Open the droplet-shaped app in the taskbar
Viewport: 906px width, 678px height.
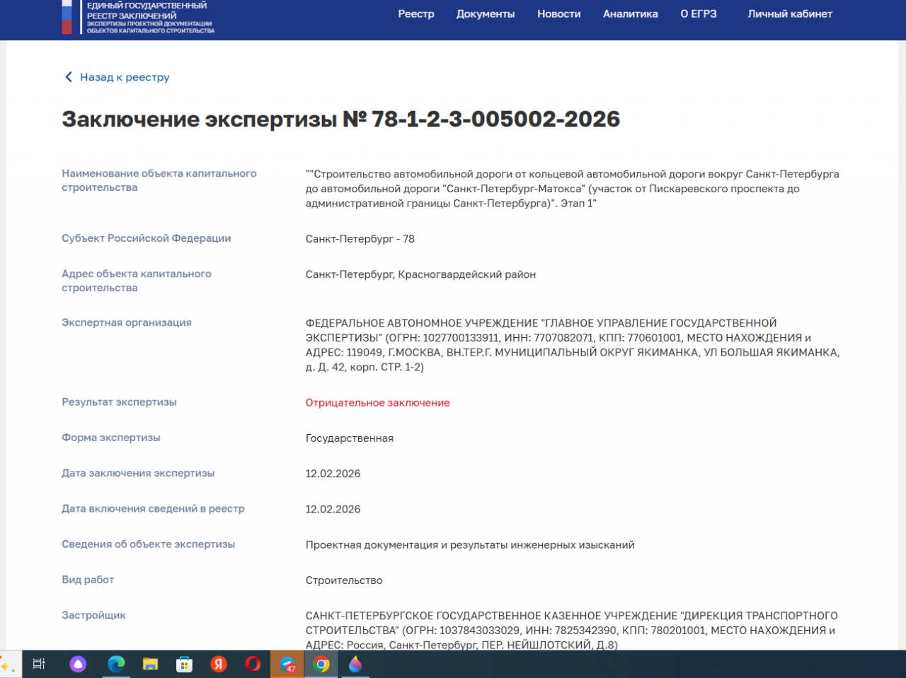355,664
